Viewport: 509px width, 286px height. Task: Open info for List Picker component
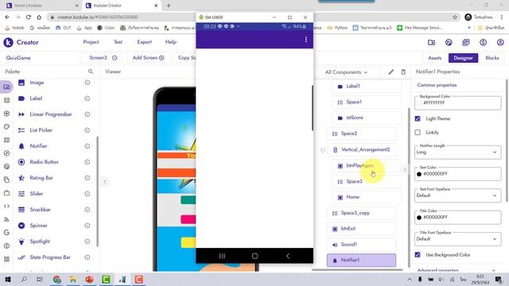pos(87,130)
